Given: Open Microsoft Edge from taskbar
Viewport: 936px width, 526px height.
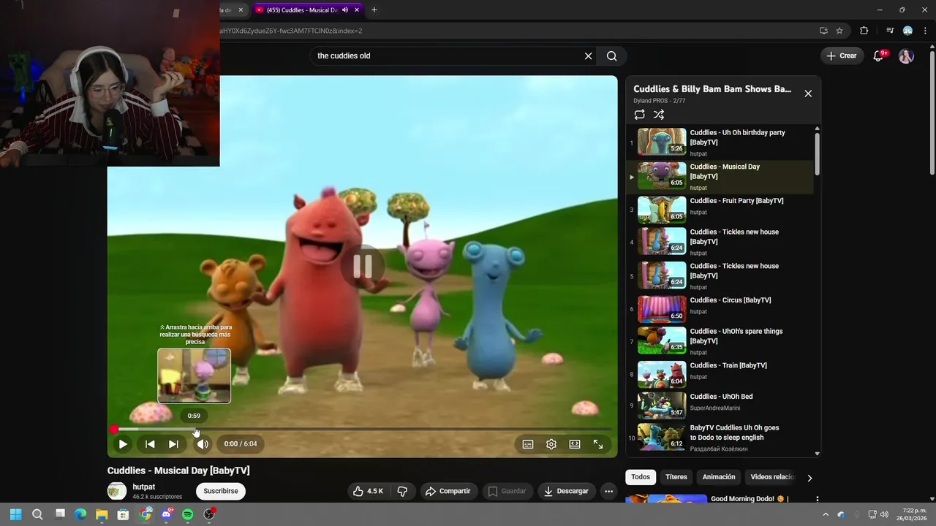Looking at the screenshot, I should (x=80, y=514).
